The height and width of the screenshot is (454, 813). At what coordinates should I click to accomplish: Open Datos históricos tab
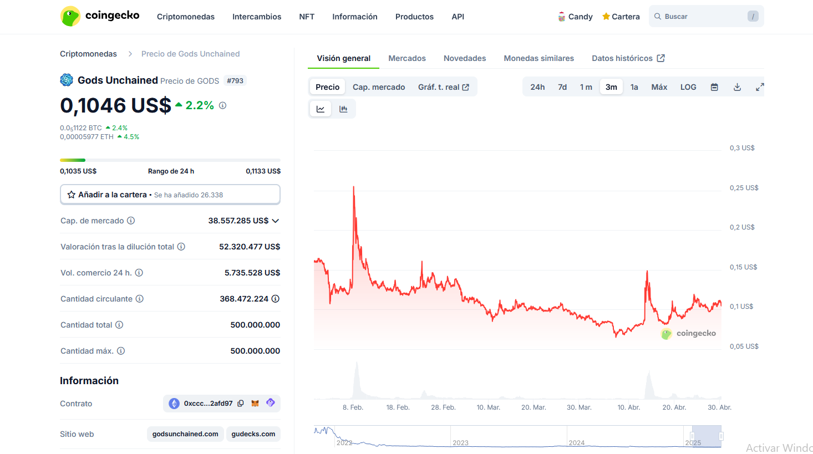(622, 58)
